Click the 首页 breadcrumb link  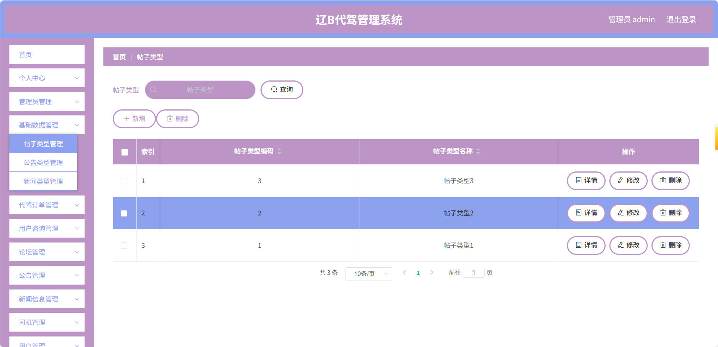[119, 57]
